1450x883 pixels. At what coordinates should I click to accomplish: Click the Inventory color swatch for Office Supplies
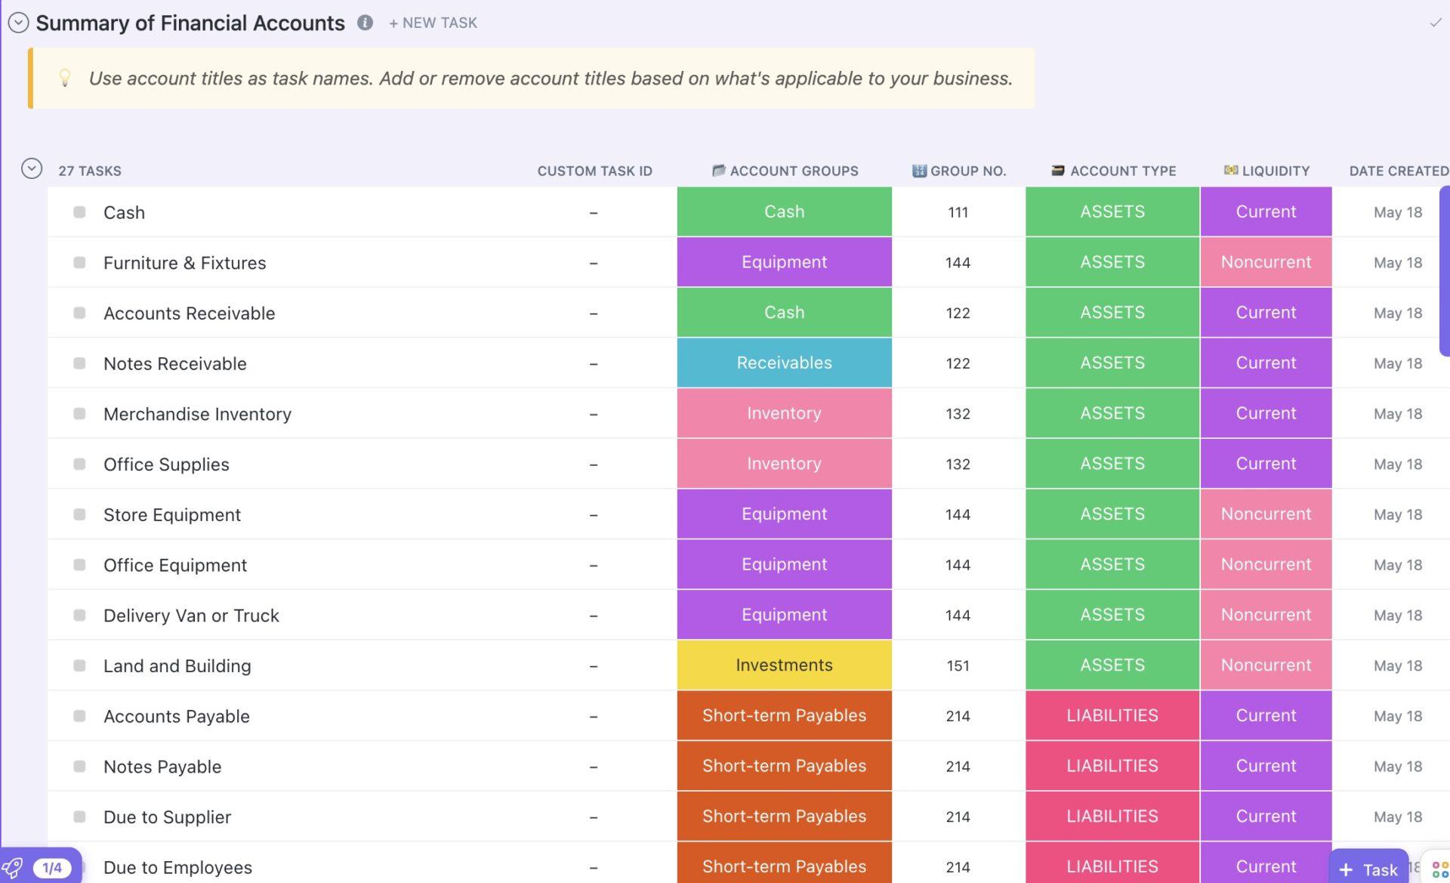pos(784,462)
